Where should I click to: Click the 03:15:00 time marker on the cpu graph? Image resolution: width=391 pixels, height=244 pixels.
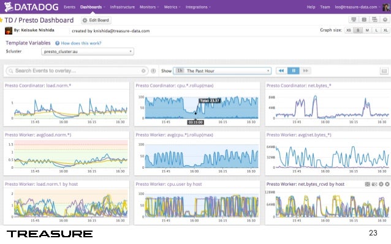click(195, 122)
